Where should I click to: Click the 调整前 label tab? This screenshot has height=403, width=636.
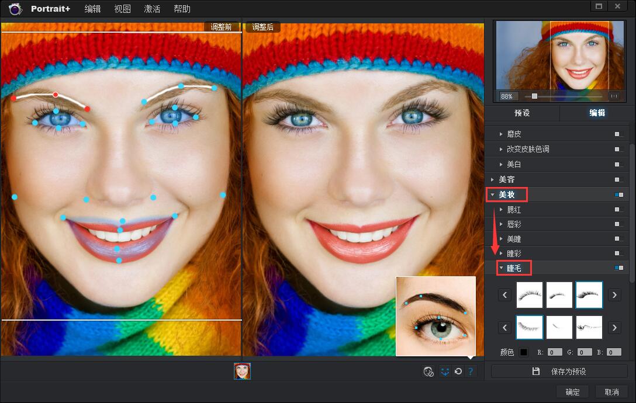pyautogui.click(x=221, y=27)
